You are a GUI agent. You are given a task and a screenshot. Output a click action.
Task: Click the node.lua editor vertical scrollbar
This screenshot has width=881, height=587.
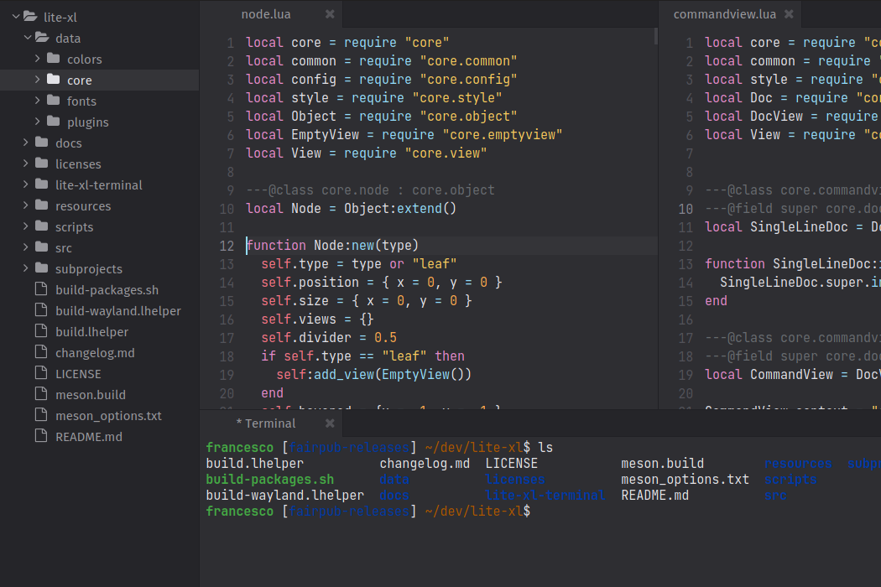click(655, 35)
